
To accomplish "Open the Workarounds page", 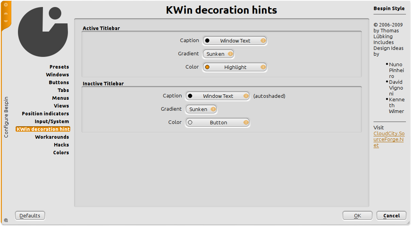I will pos(52,137).
